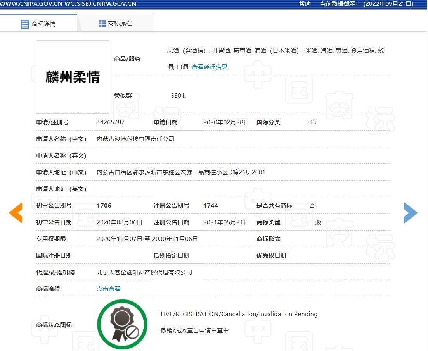Screen dimensions: 428x351
Task: Click the grid icon beside 商标流程
Action: [x=102, y=23]
